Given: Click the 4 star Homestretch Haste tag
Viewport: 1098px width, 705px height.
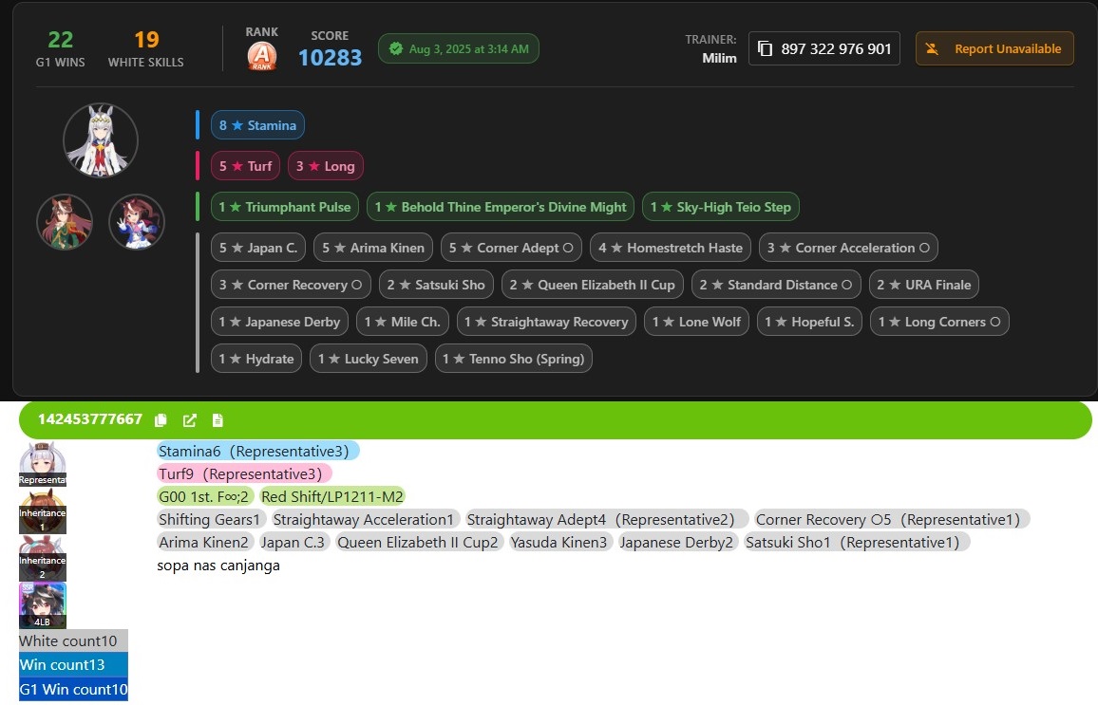Looking at the screenshot, I should coord(671,248).
